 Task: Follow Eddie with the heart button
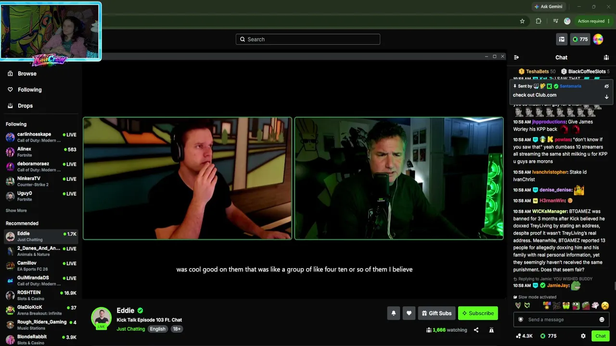[x=409, y=313]
